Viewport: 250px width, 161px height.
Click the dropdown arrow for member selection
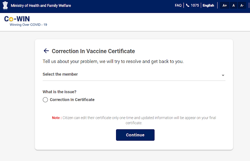click(x=223, y=75)
